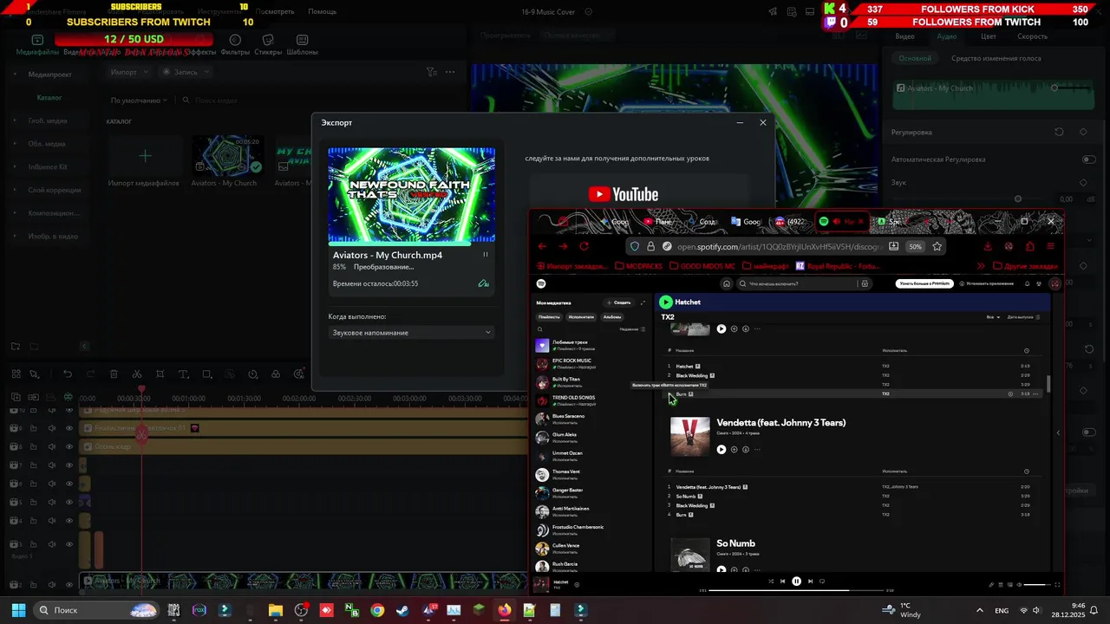Select the 'Плейлисты' filter chip
This screenshot has width=1110, height=624.
[549, 317]
